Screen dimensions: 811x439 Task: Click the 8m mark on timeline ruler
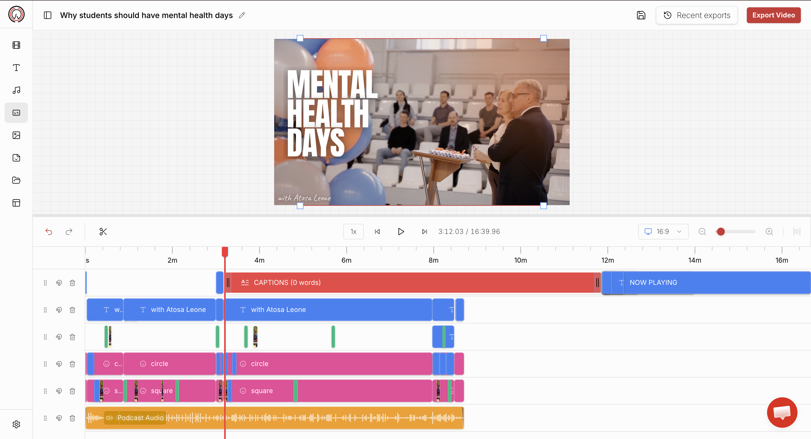tap(434, 260)
